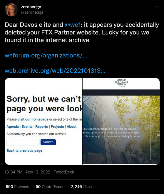Select the Reports link
This screenshot has width=164, height=194.
[41, 127]
